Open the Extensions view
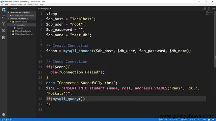The height and width of the screenshot is (121, 216). [x=4, y=38]
